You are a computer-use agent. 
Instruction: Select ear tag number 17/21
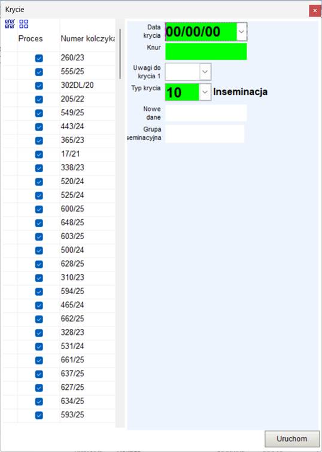[70, 154]
